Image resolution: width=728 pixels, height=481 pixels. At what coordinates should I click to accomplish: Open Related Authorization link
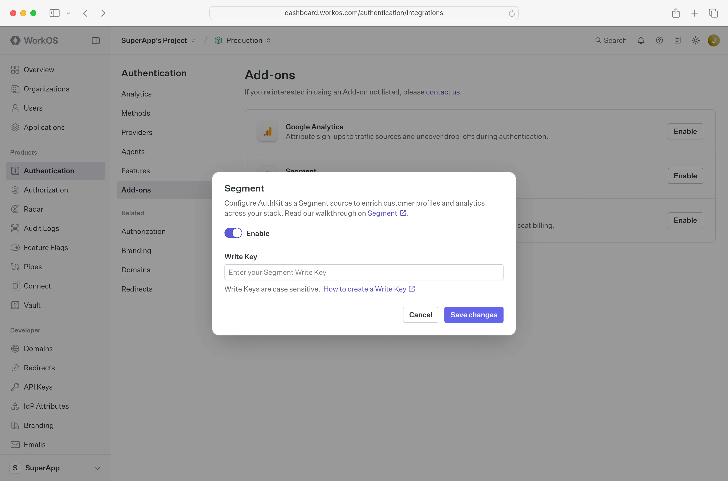(x=143, y=231)
